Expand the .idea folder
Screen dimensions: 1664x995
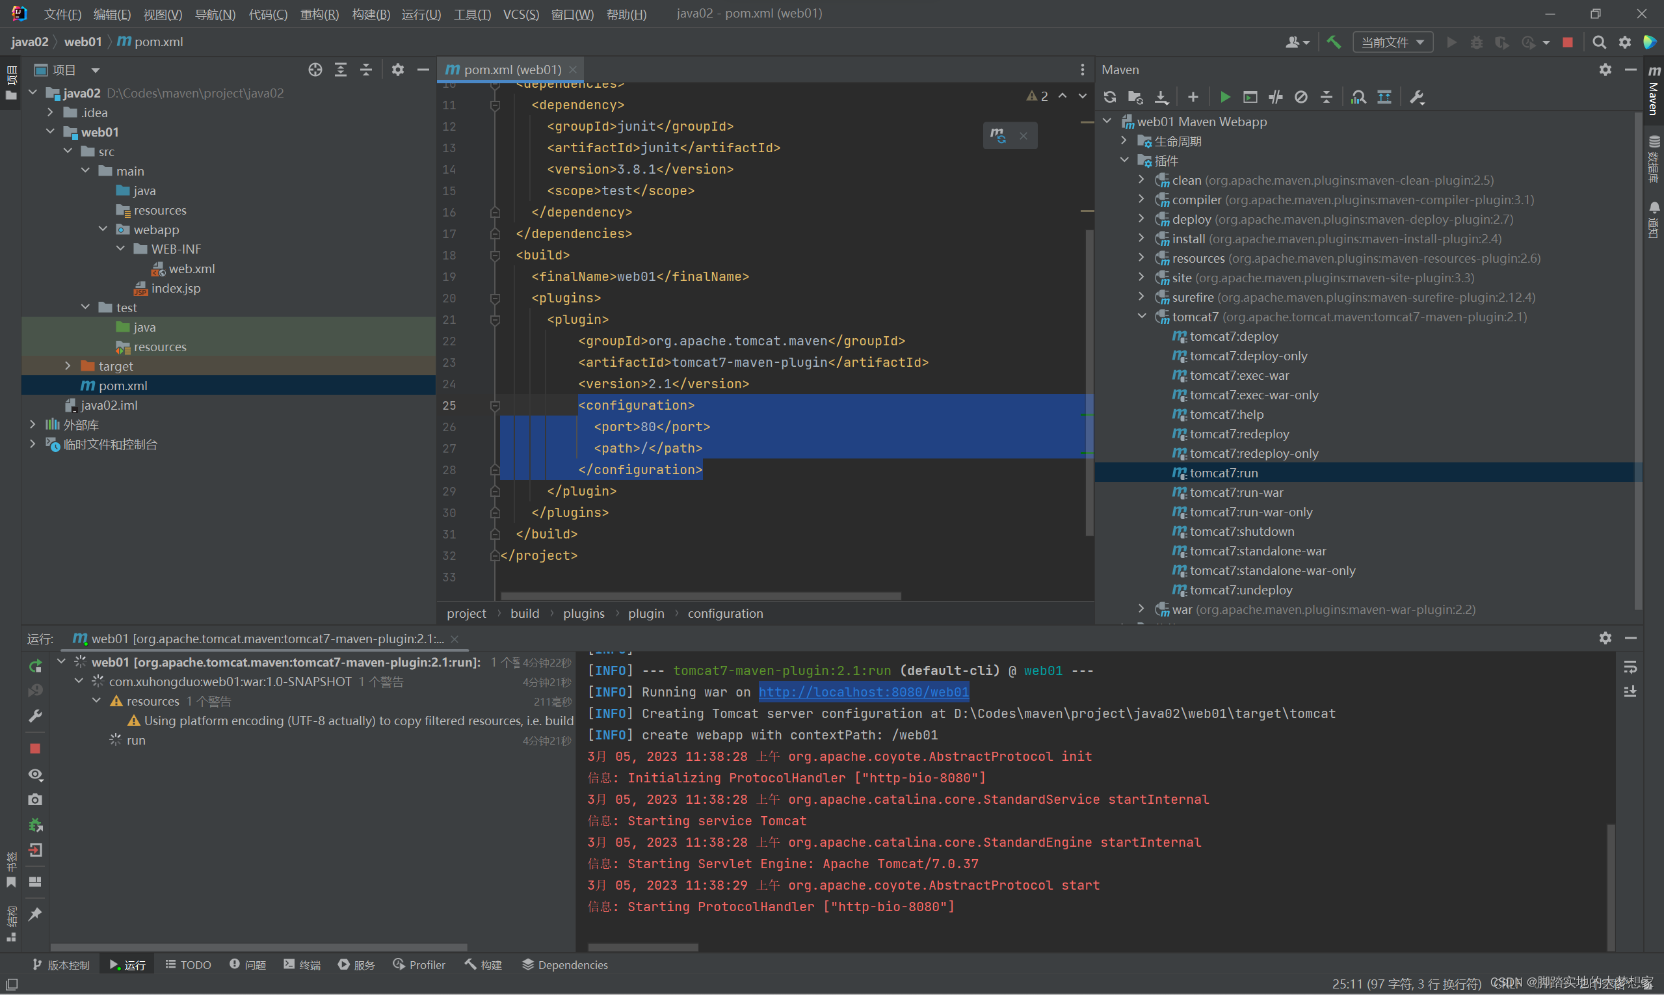pyautogui.click(x=50, y=113)
